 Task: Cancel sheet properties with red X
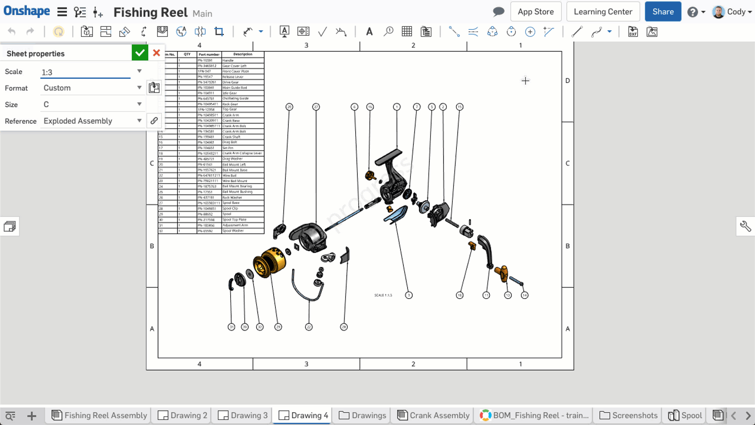[156, 52]
